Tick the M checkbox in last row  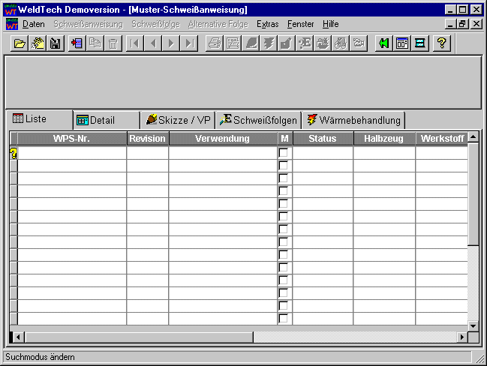pyautogui.click(x=284, y=319)
